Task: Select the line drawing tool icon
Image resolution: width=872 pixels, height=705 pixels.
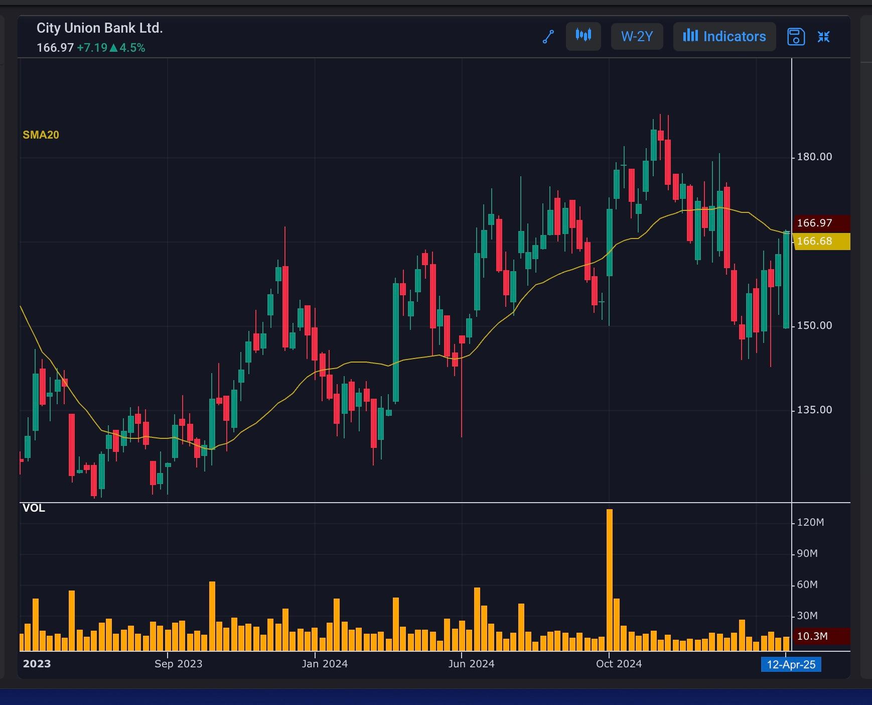Action: [548, 37]
